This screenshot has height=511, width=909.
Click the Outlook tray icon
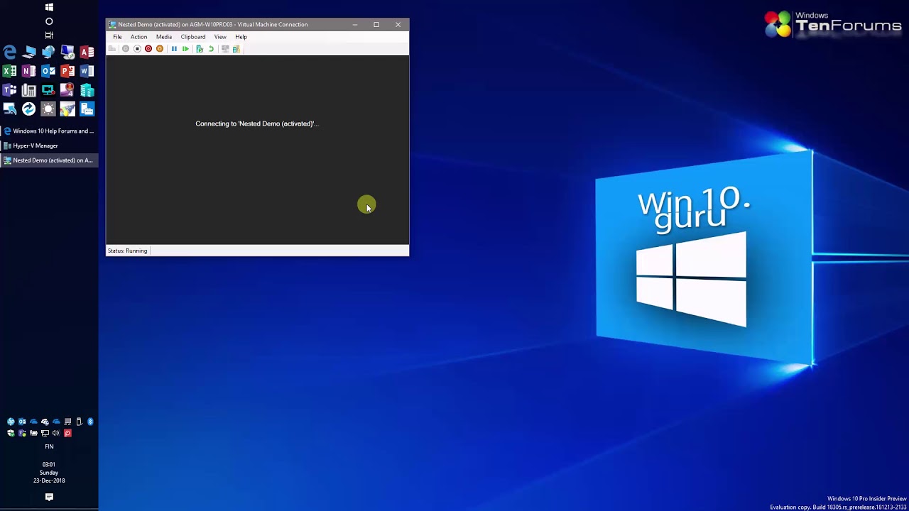coord(22,422)
